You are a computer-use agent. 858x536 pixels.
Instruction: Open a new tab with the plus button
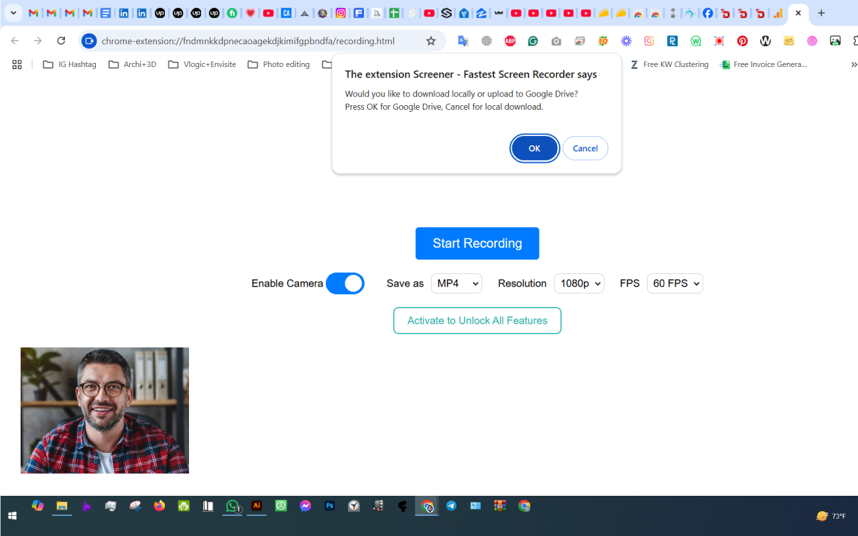[821, 13]
